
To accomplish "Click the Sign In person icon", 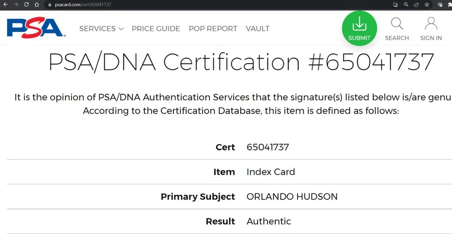I will click(x=431, y=24).
